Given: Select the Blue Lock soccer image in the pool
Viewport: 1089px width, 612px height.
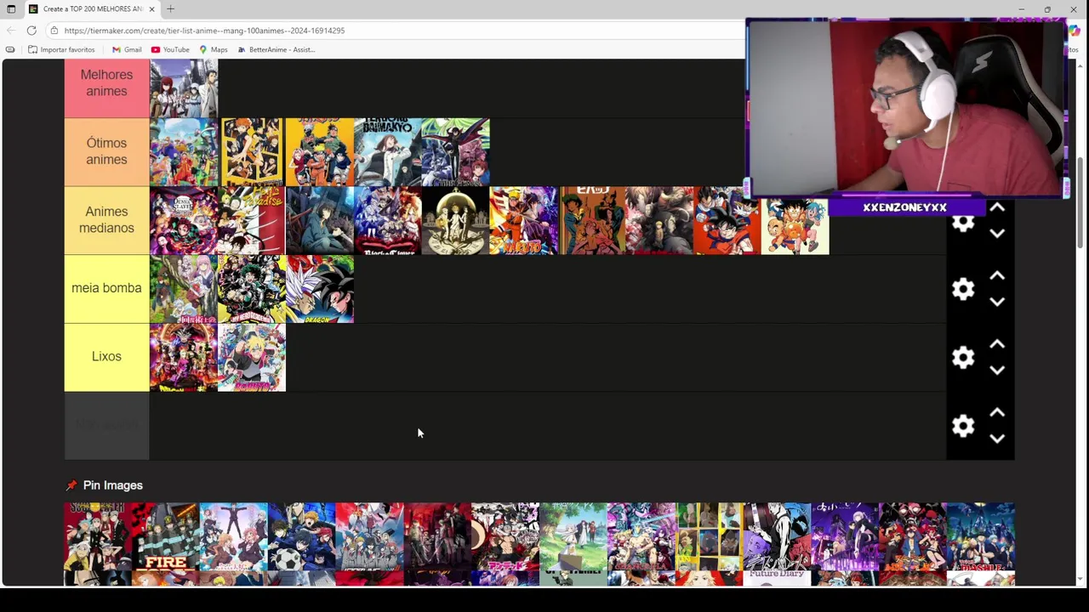Looking at the screenshot, I should (x=302, y=536).
